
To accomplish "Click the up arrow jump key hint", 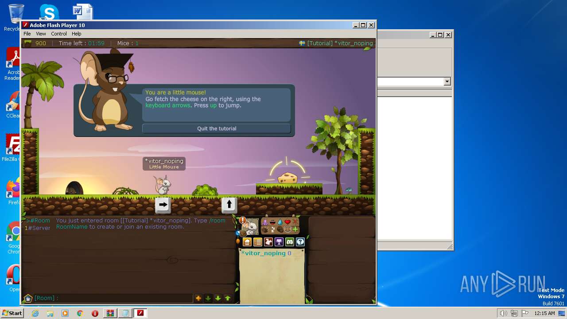I will [229, 205].
